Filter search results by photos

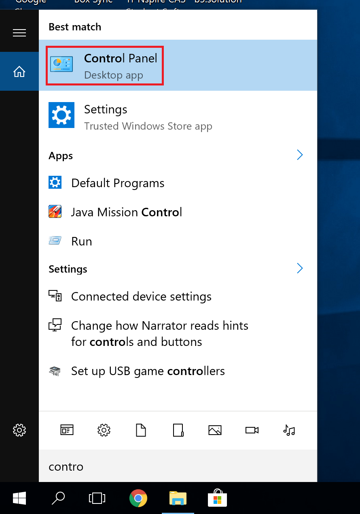(x=215, y=430)
